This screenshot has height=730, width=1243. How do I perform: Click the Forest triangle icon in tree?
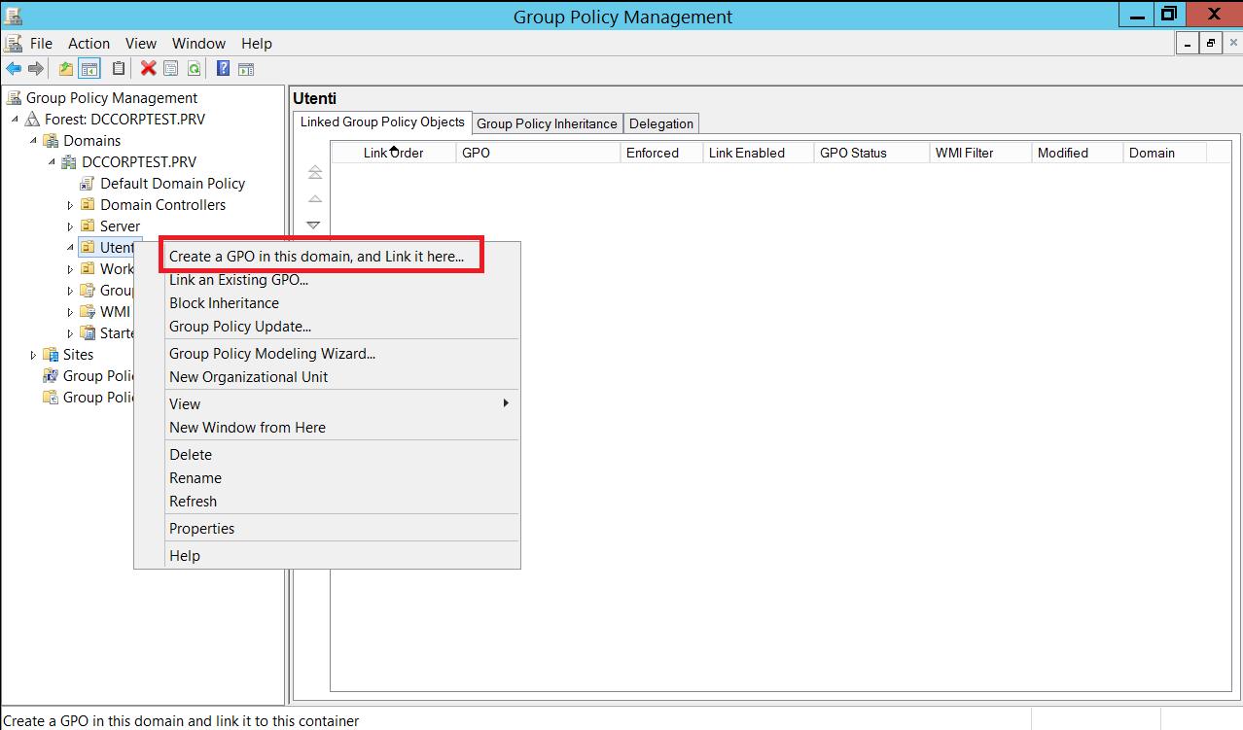33,120
